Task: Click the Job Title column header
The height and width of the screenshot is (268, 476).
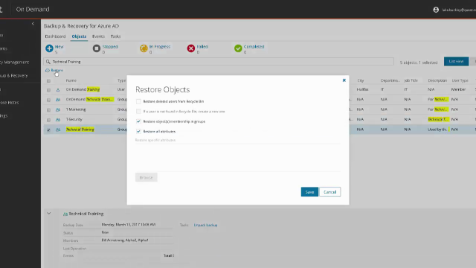Action: click(x=411, y=80)
